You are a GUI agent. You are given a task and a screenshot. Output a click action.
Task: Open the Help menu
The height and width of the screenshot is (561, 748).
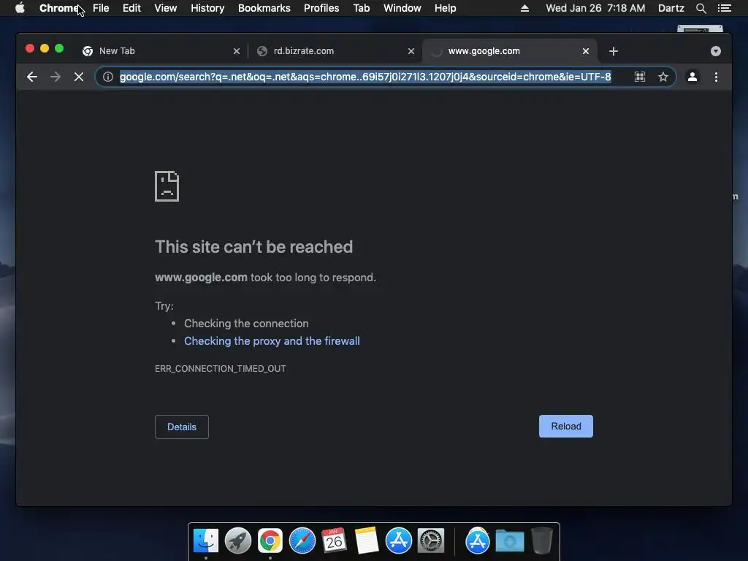tap(445, 8)
